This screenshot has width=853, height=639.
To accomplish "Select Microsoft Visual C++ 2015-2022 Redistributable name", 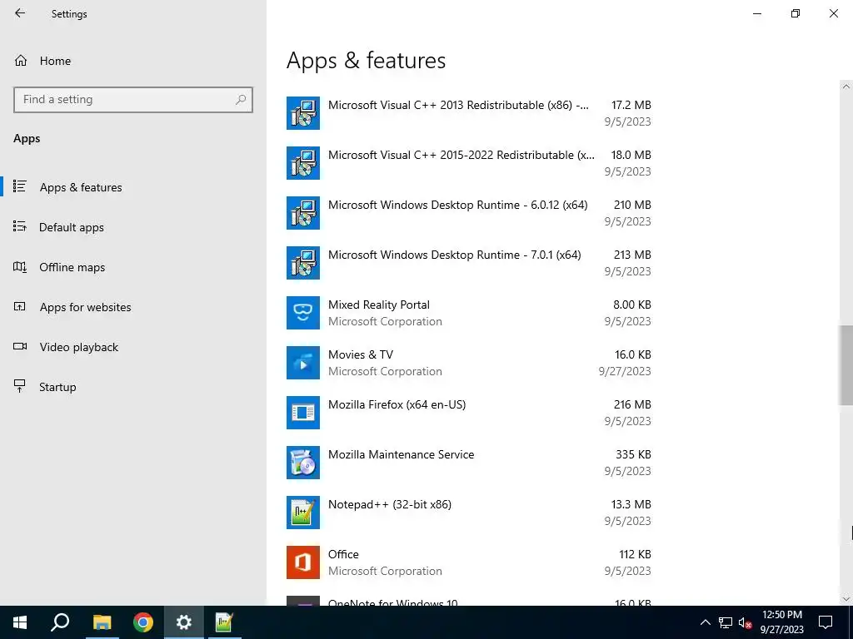I will pos(461,155).
